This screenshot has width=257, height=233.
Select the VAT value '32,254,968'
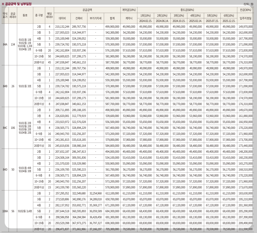[x=96, y=193]
